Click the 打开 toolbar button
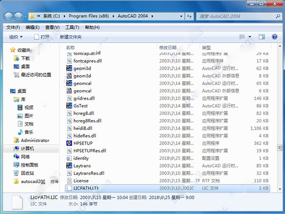 [x=42, y=37]
